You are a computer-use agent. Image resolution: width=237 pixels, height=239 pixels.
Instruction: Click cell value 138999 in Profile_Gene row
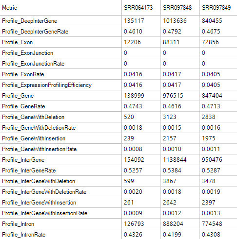134,96
